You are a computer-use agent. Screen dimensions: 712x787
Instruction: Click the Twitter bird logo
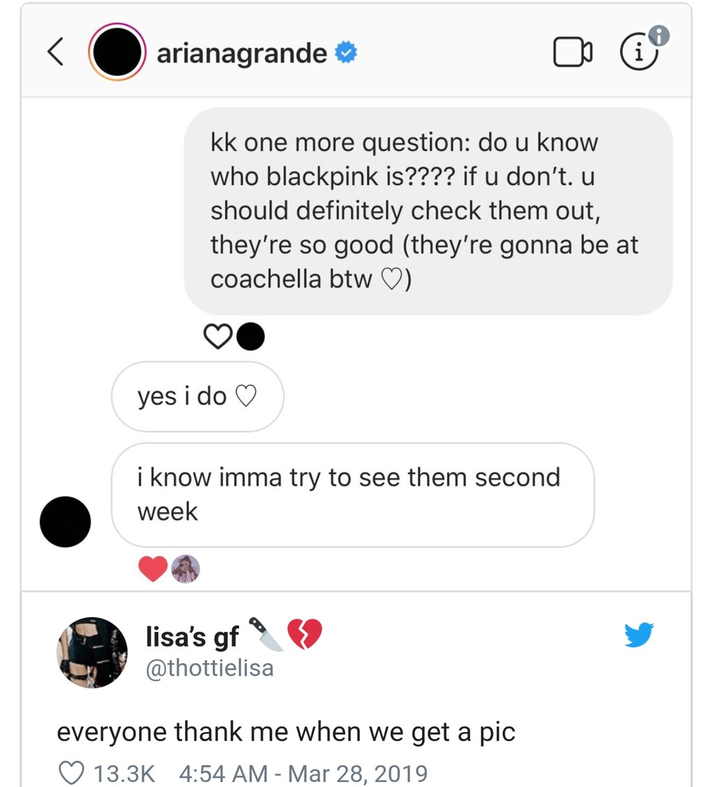(x=639, y=635)
